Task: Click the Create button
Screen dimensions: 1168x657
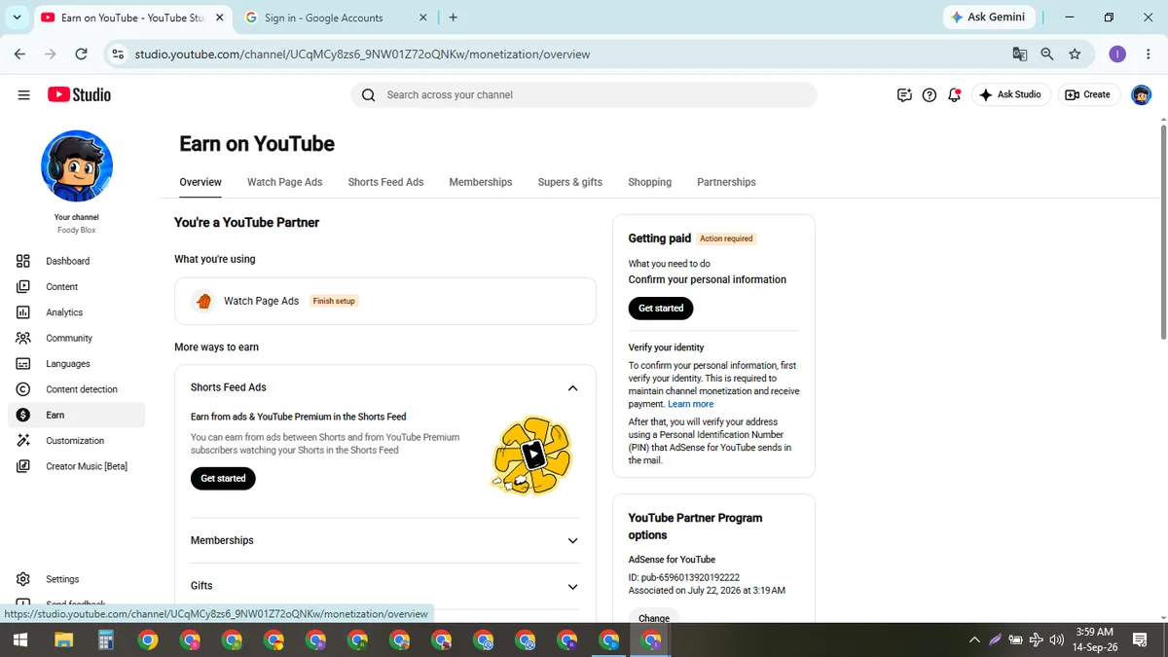Action: [x=1088, y=94]
